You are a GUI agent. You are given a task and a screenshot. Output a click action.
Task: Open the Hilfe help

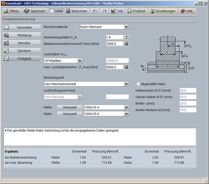pyautogui.click(x=187, y=11)
